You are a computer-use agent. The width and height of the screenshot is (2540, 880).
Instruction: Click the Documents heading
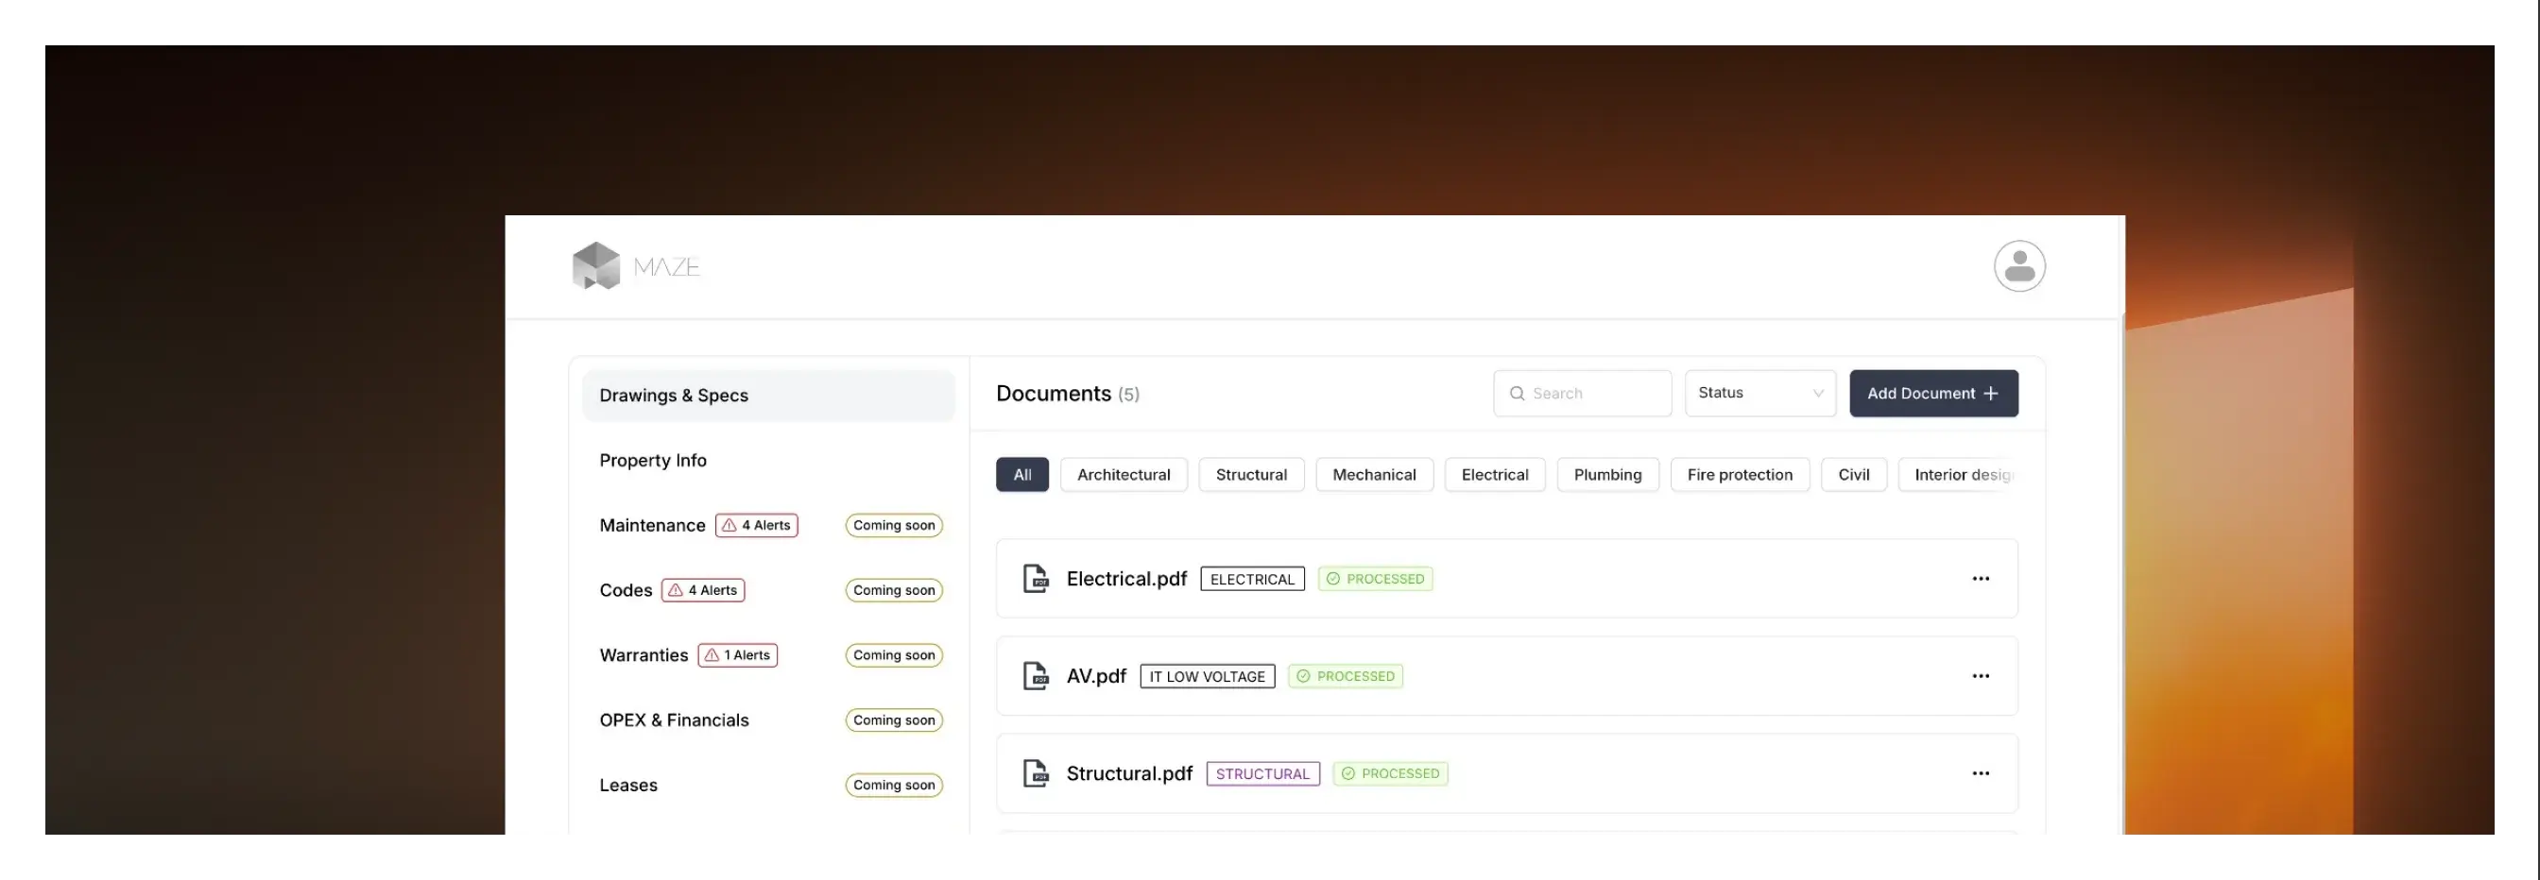click(x=1053, y=393)
